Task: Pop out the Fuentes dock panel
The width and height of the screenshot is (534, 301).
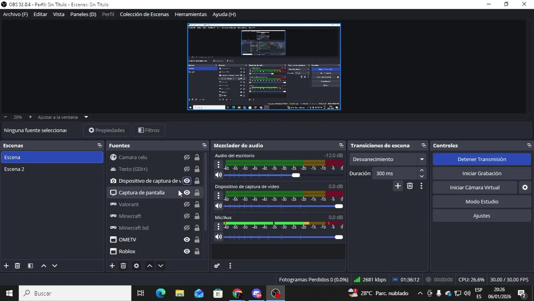Action: pos(204,145)
